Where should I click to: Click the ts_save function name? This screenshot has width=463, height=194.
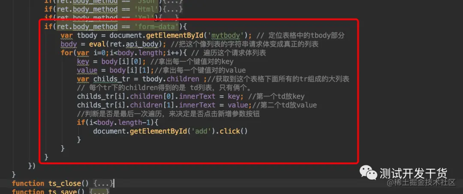tap(63, 191)
